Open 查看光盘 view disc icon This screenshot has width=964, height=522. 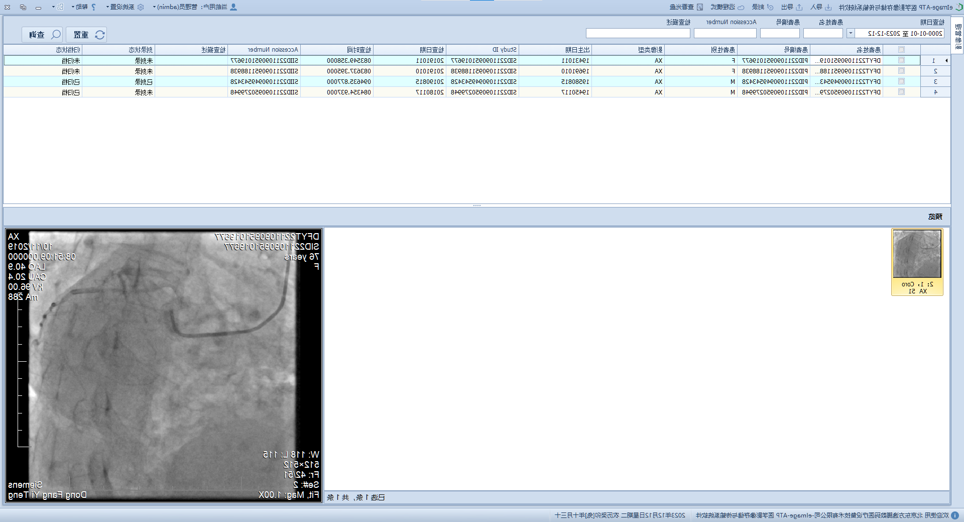tap(700, 7)
